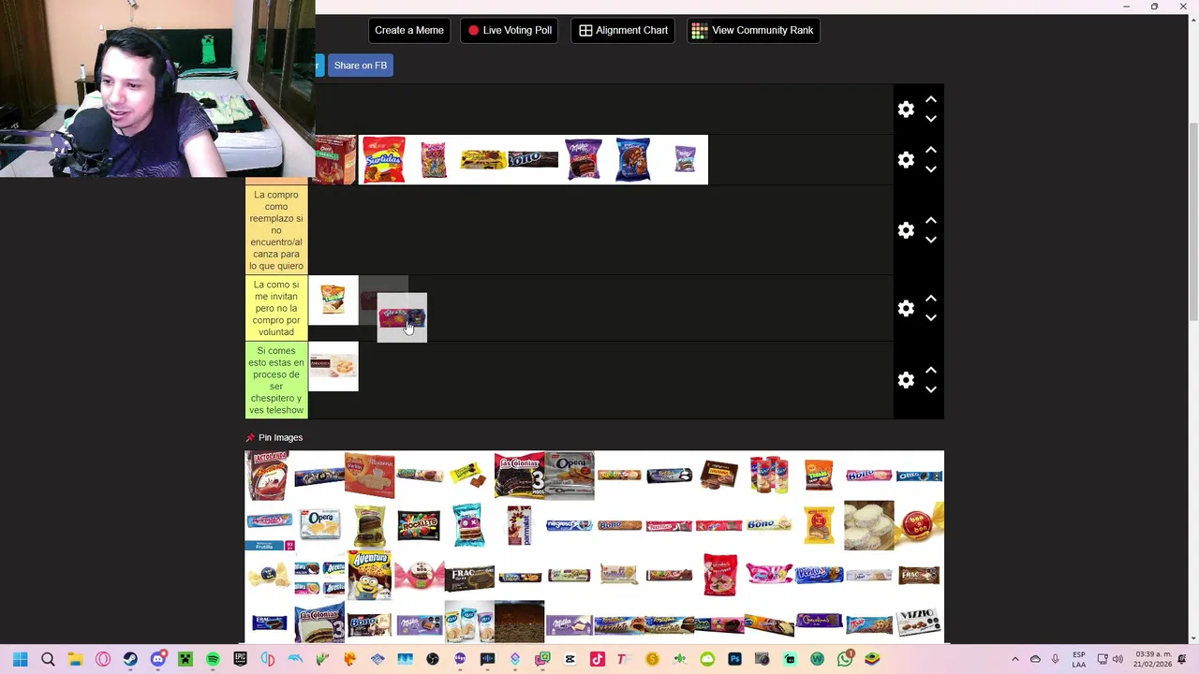Move the Surtidas tier row down
Image resolution: width=1199 pixels, height=674 pixels.
tap(931, 169)
